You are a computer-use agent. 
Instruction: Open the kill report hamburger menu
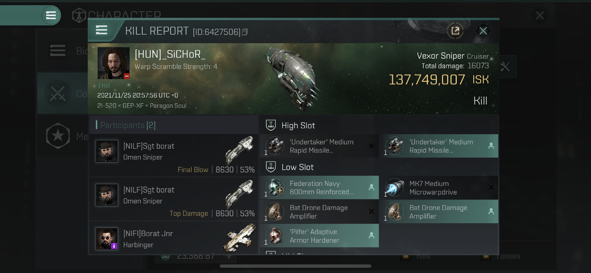(102, 30)
